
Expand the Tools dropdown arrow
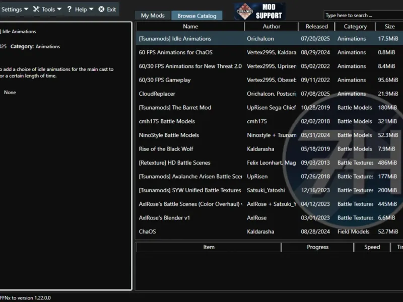pyautogui.click(x=59, y=9)
